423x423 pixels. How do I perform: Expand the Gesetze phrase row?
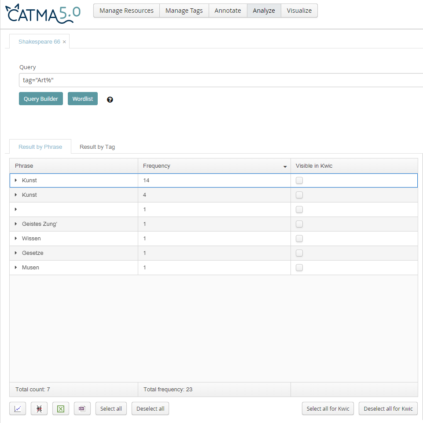[16, 253]
